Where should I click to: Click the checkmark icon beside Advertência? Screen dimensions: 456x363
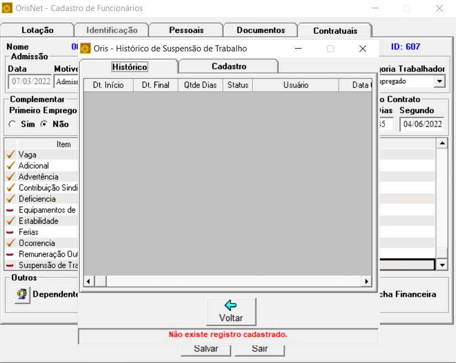[x=10, y=177]
